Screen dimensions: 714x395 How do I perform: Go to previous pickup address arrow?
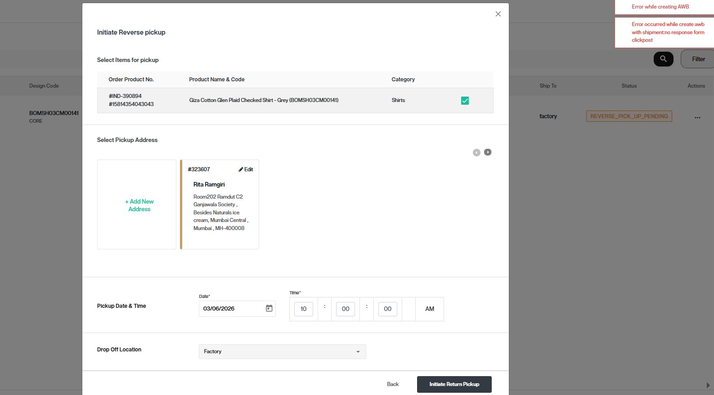click(x=476, y=152)
